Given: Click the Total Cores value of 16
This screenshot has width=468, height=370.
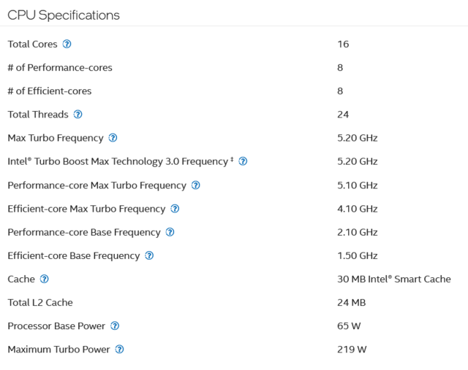Looking at the screenshot, I should 343,44.
